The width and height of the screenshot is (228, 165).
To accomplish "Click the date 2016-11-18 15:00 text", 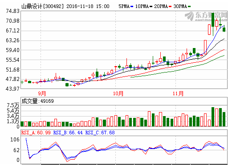I will point(88,6).
